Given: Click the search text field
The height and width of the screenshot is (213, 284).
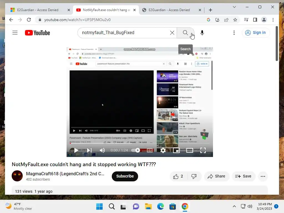Looking at the screenshot, I should pos(125,33).
